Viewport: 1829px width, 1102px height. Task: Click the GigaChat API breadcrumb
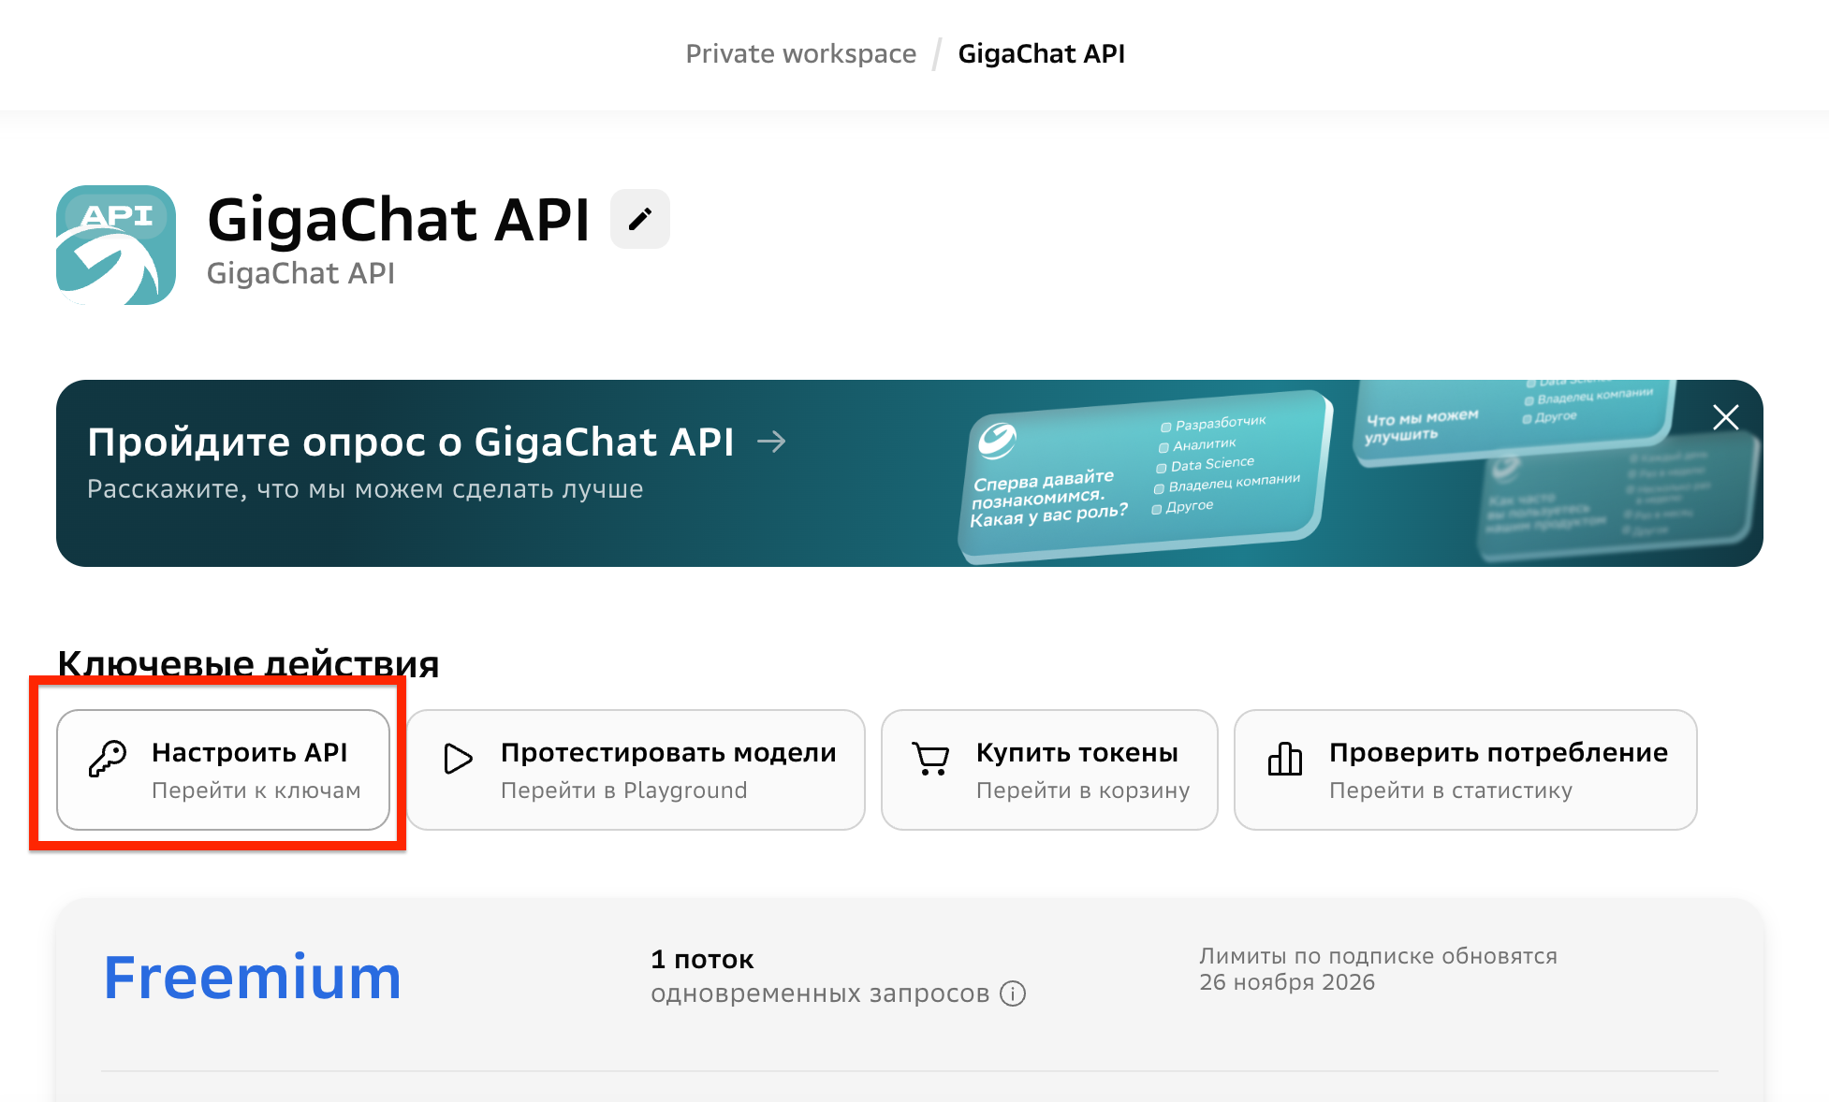click(x=1041, y=54)
